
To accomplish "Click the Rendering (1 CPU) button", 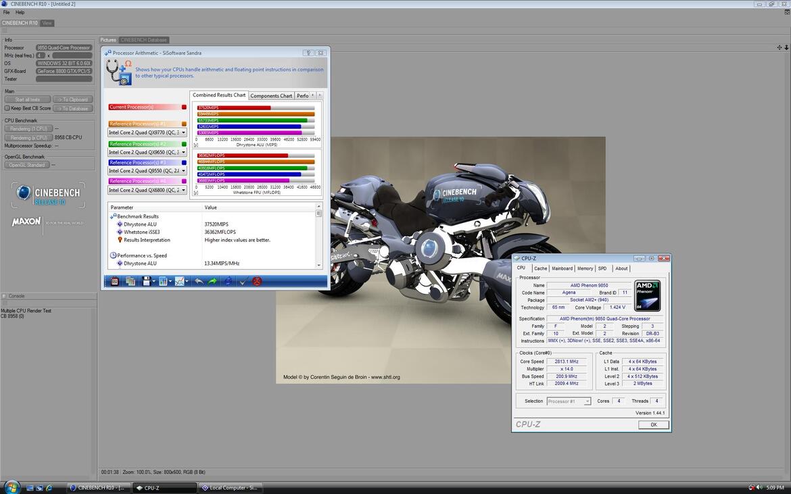I will click(x=29, y=128).
